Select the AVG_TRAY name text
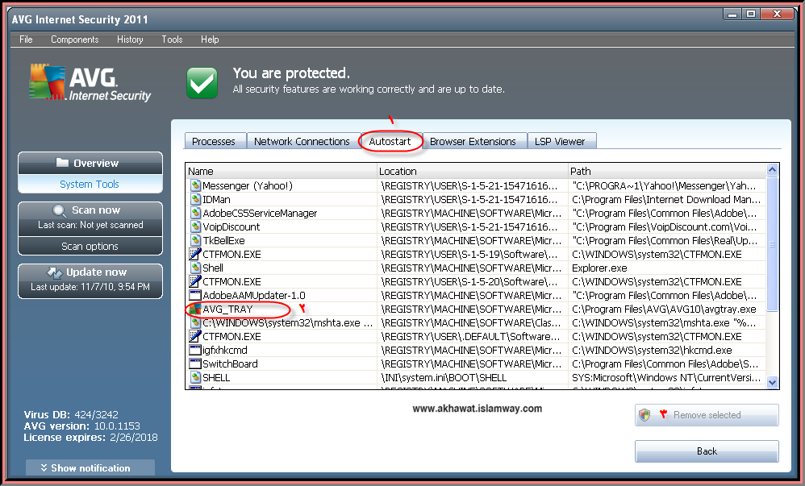805x486 pixels. coord(227,309)
